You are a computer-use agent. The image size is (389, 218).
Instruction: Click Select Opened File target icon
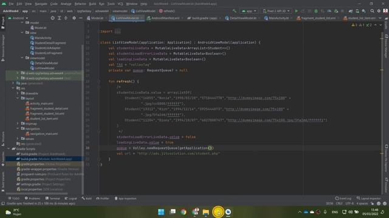pyautogui.click(x=53, y=18)
